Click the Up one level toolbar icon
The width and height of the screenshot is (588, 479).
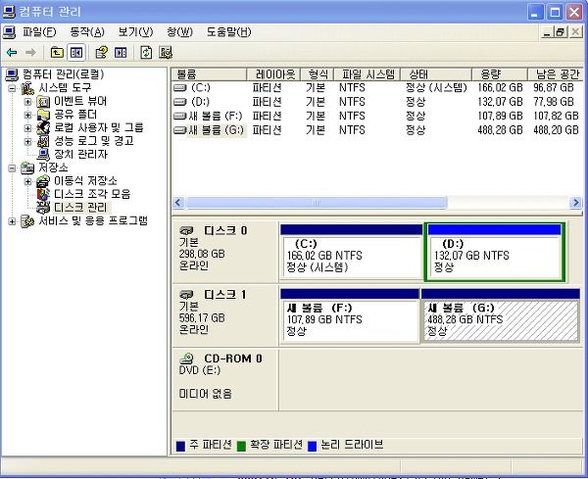[57, 53]
